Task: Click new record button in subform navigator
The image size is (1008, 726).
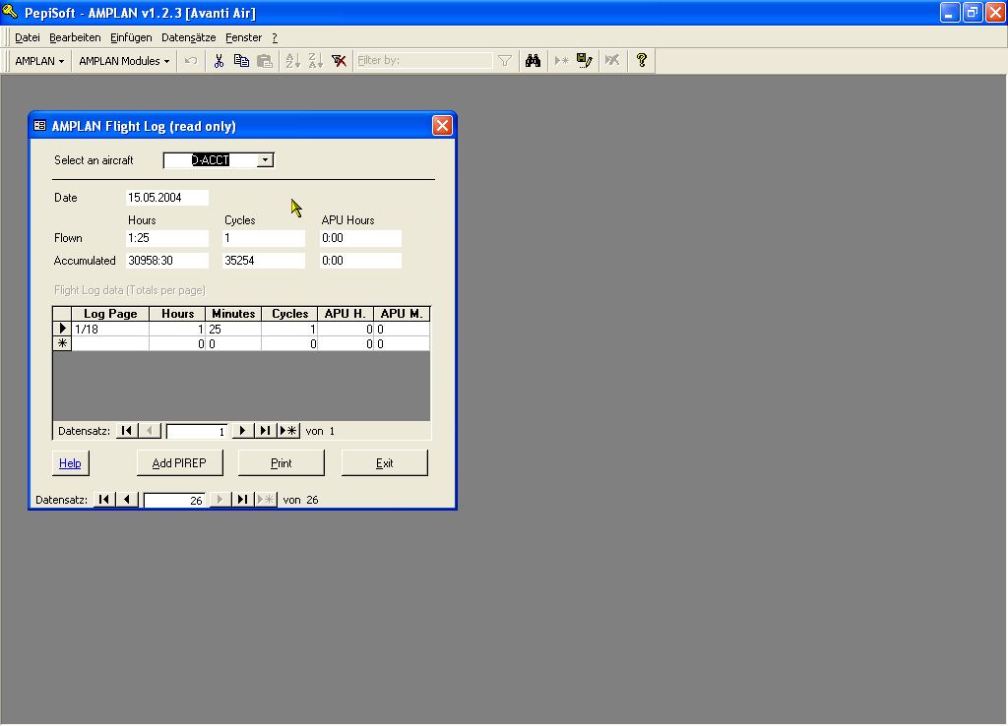Action: (x=288, y=431)
